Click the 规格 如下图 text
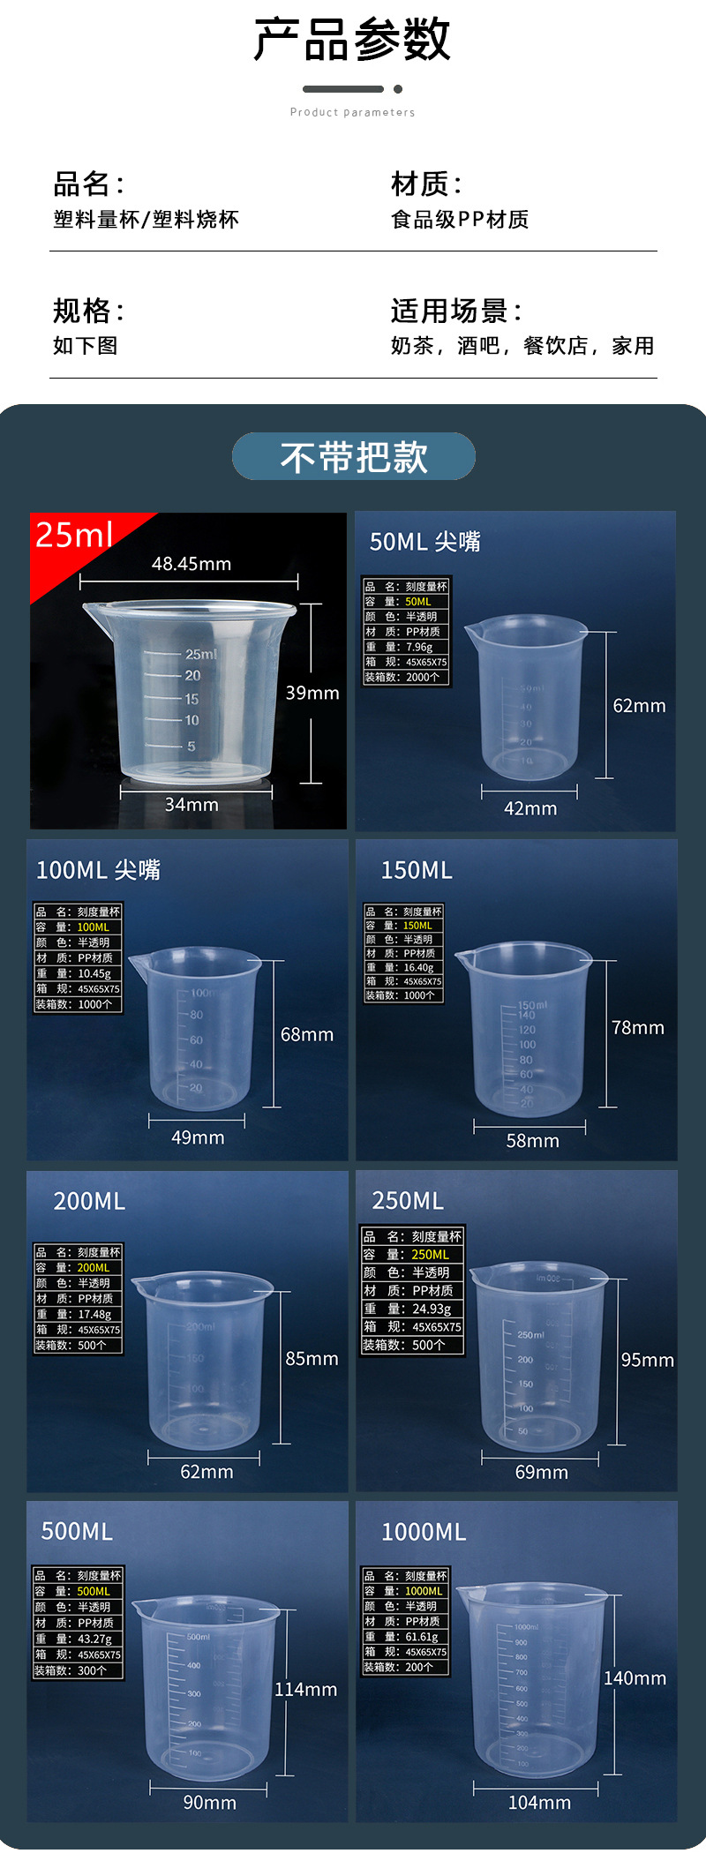 pyautogui.click(x=88, y=326)
